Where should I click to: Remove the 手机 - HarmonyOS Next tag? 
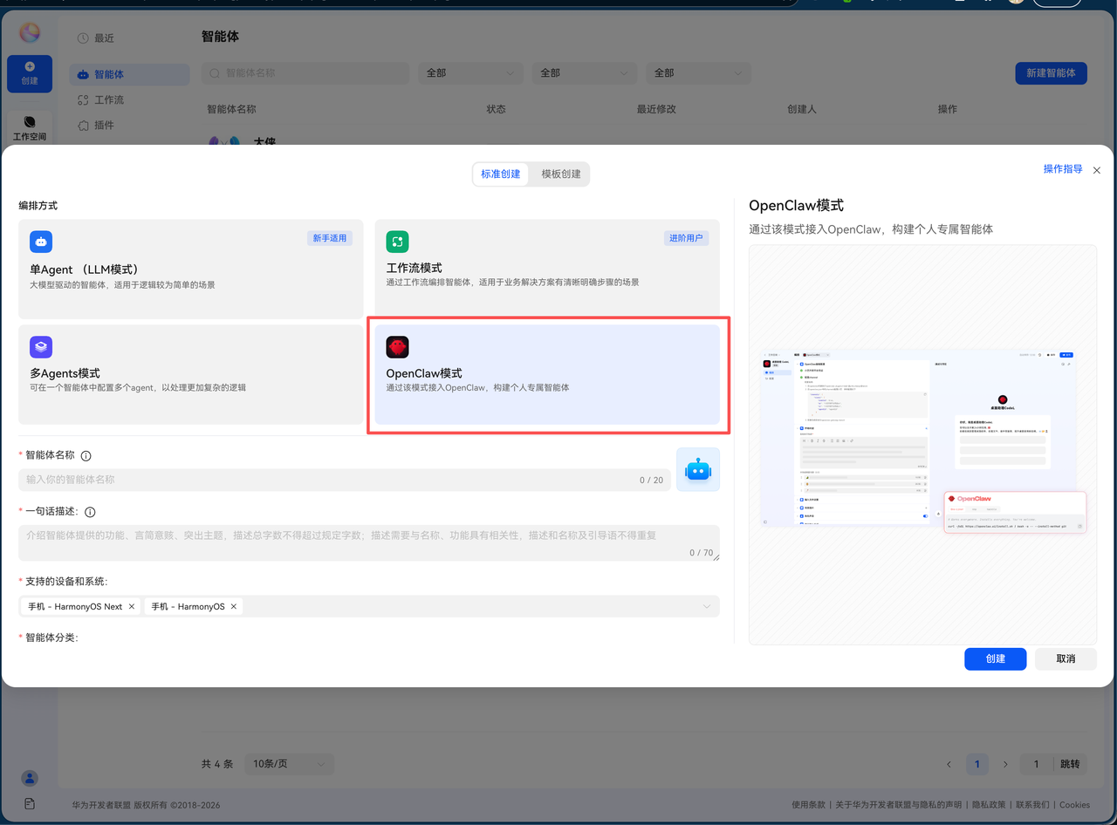pyautogui.click(x=132, y=606)
